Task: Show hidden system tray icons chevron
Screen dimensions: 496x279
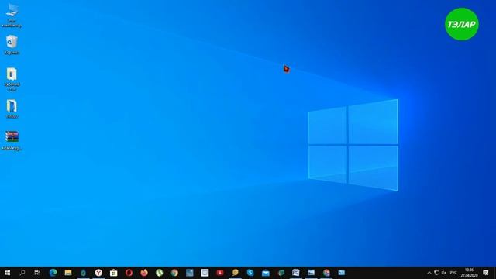Action: (429, 273)
